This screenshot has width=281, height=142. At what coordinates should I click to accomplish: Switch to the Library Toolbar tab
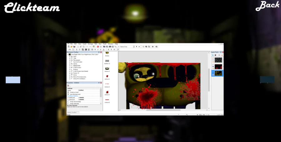[x=73, y=112]
